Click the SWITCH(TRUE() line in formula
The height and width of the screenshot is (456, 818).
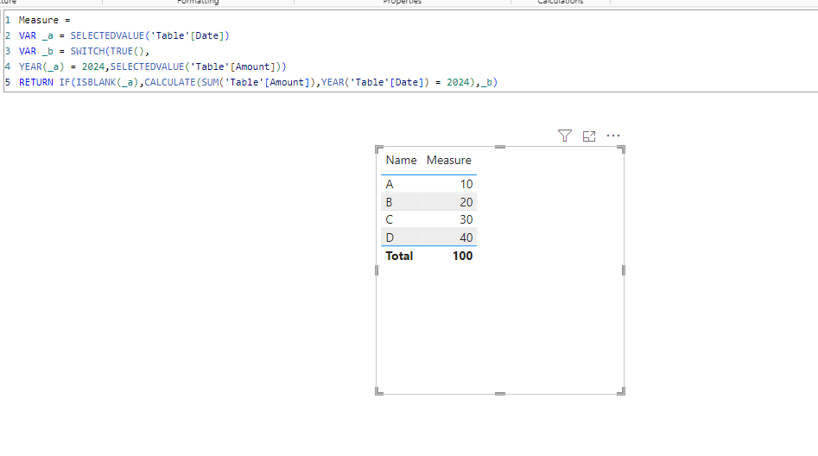click(x=84, y=51)
